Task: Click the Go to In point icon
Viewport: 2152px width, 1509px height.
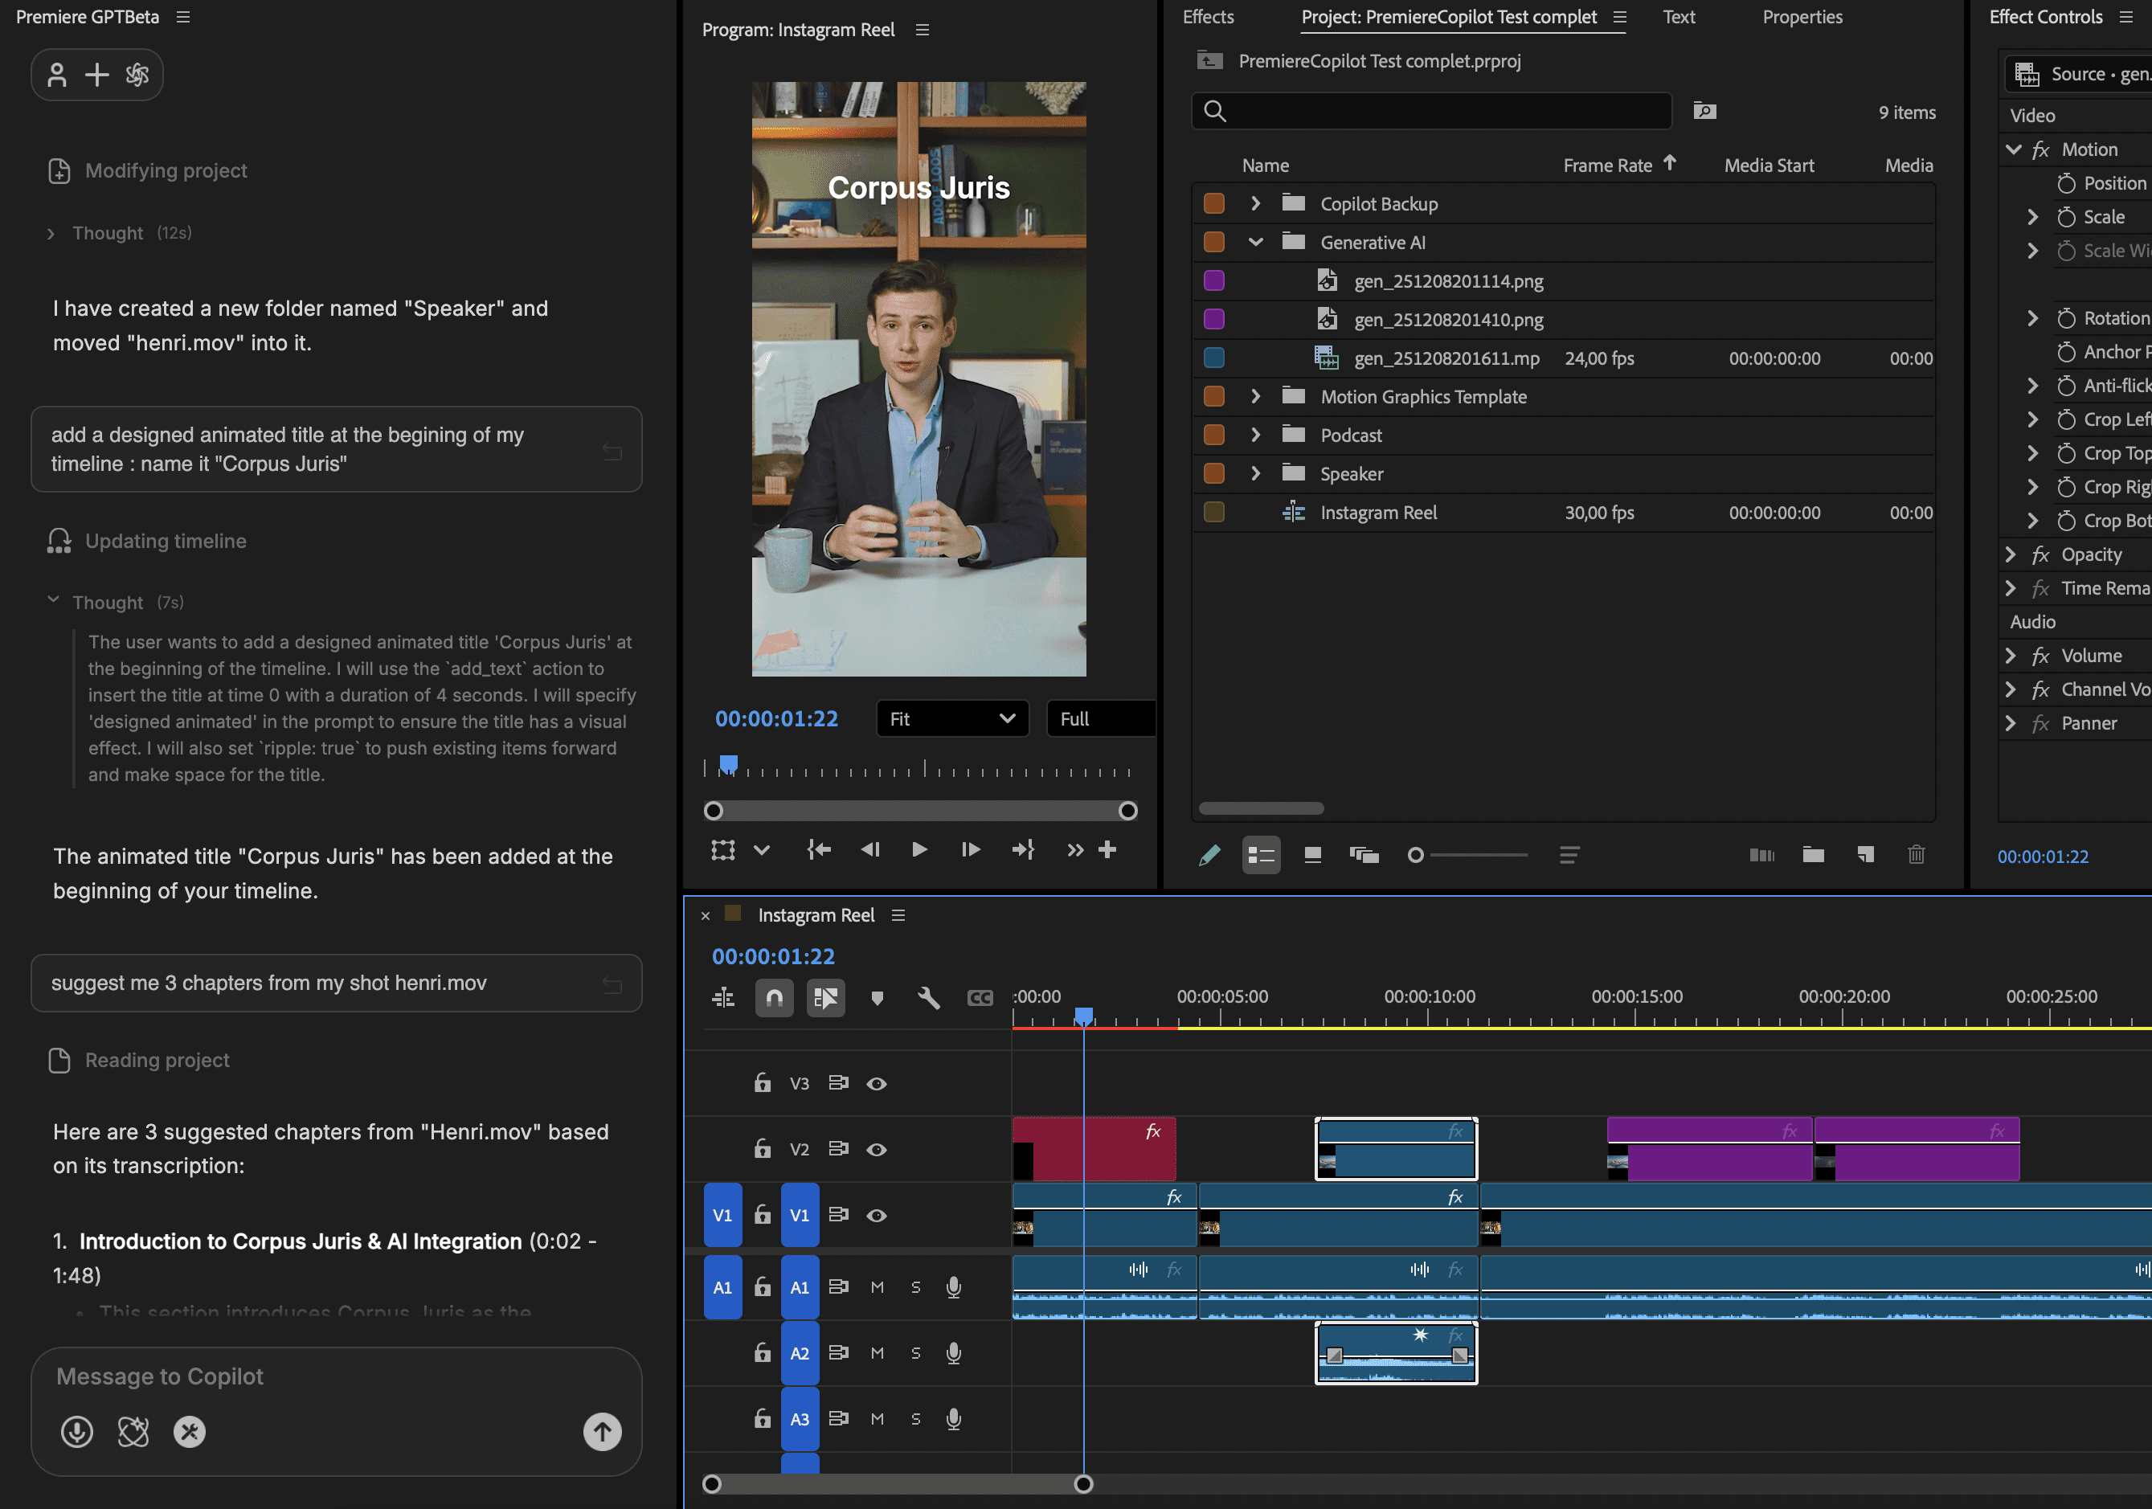Action: 818,849
